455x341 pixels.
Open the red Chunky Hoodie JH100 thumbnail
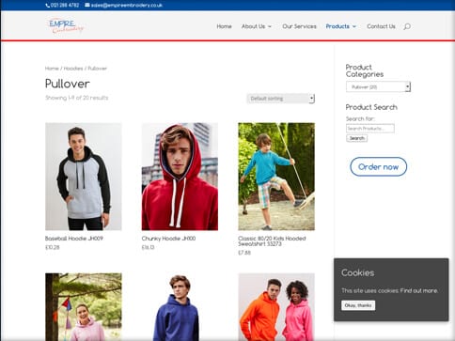click(x=180, y=177)
